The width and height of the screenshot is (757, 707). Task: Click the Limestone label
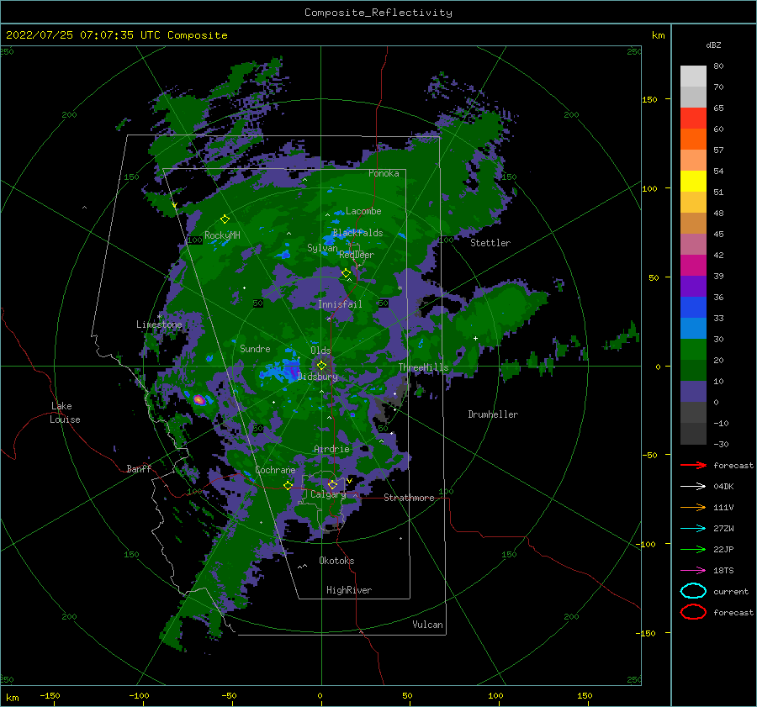click(159, 324)
